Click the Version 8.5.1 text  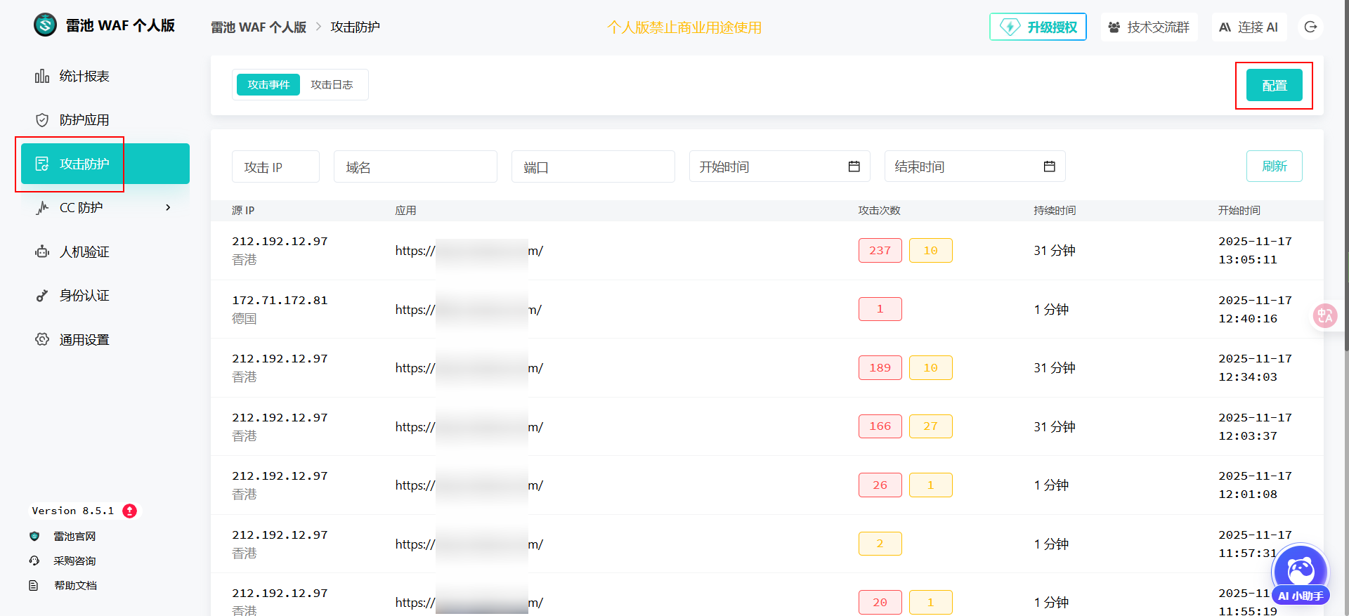click(72, 511)
